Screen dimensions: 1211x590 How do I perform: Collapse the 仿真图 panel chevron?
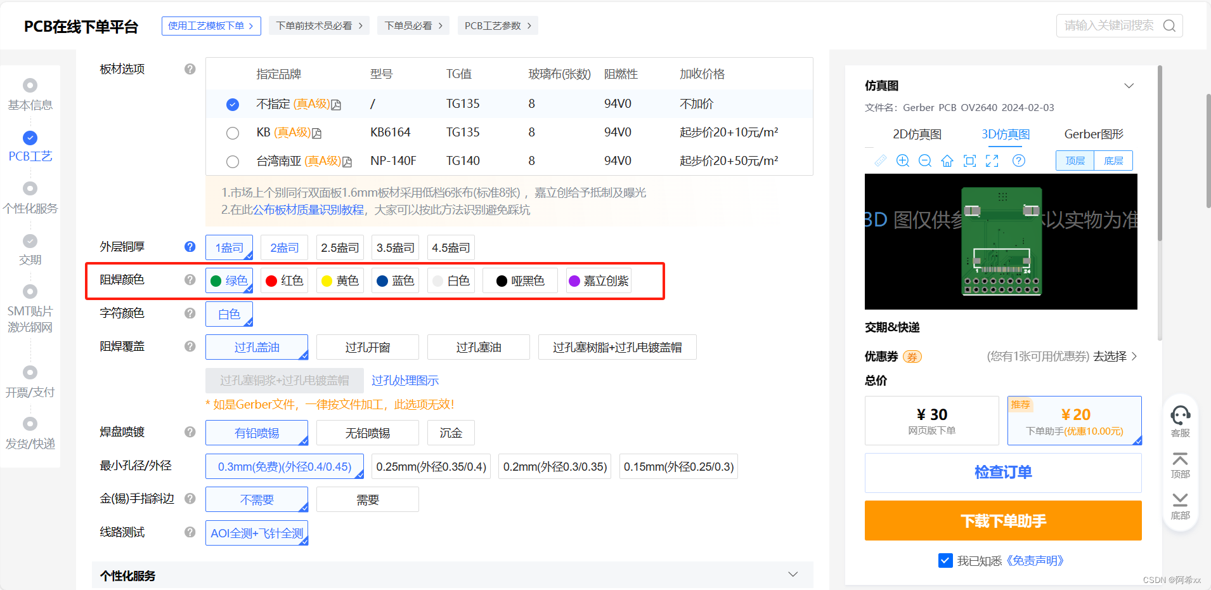pyautogui.click(x=1129, y=86)
